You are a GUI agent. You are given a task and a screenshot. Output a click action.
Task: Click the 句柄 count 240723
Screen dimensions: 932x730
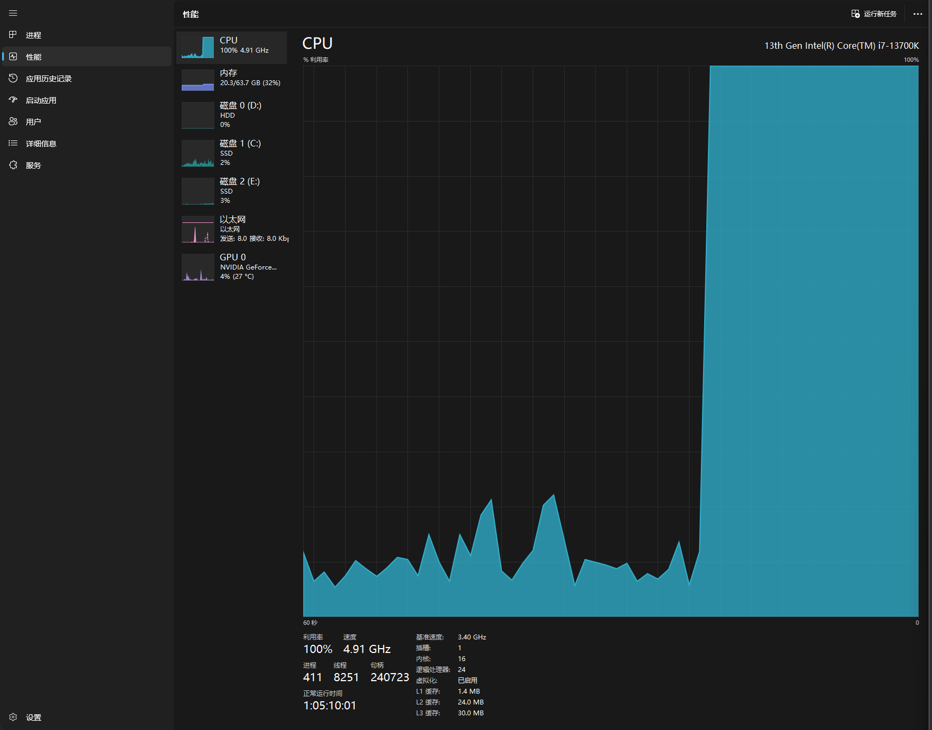(390, 677)
